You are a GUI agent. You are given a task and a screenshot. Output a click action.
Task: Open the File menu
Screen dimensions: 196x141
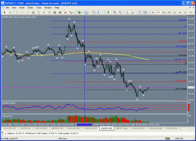click(x=7, y=8)
